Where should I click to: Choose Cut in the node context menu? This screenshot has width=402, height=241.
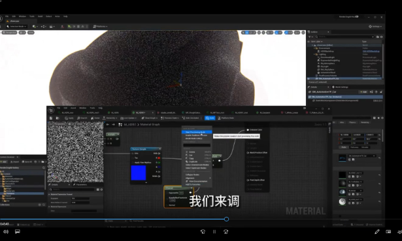(x=197, y=155)
